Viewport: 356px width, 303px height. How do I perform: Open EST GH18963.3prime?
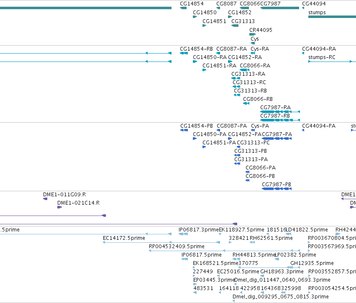pos(282,272)
